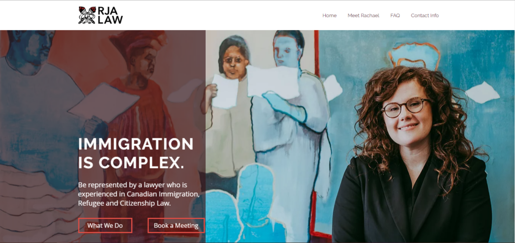The width and height of the screenshot is (515, 243).
Task: Open the Meet Rachael page
Action: [x=363, y=16]
